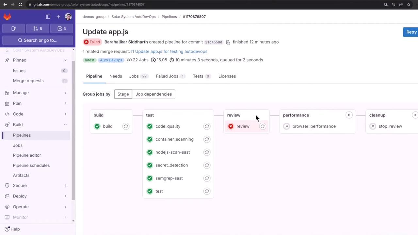The image size is (418, 235).
Task: Retry the test job icon
Action: [x=207, y=191]
